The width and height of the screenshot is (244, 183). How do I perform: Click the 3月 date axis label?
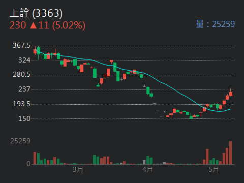(x=78, y=169)
